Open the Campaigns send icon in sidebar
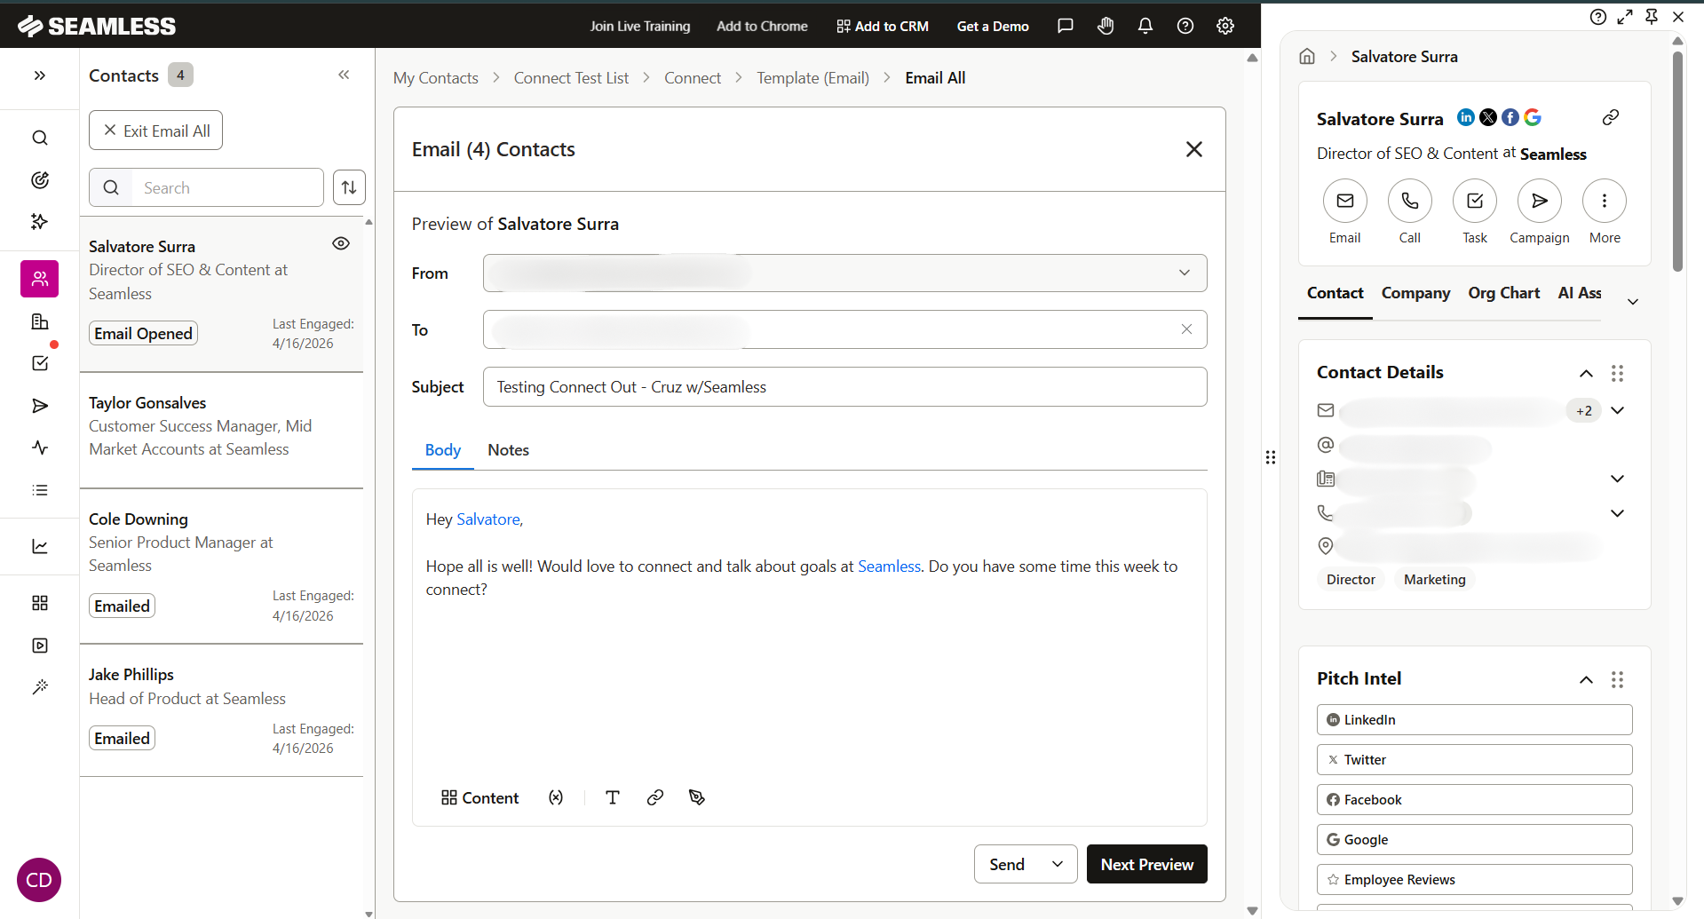The width and height of the screenshot is (1704, 919). 39,406
